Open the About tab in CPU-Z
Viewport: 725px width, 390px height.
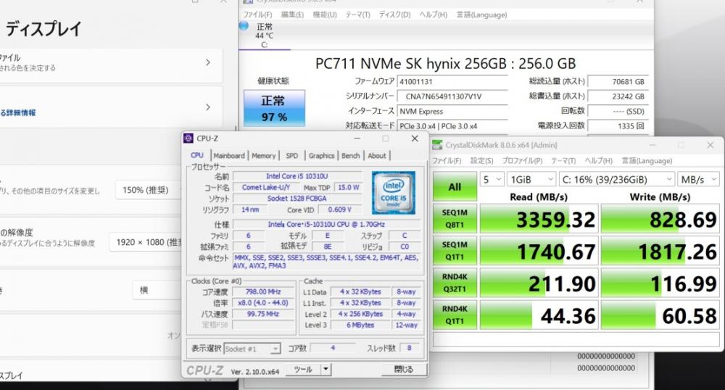377,156
